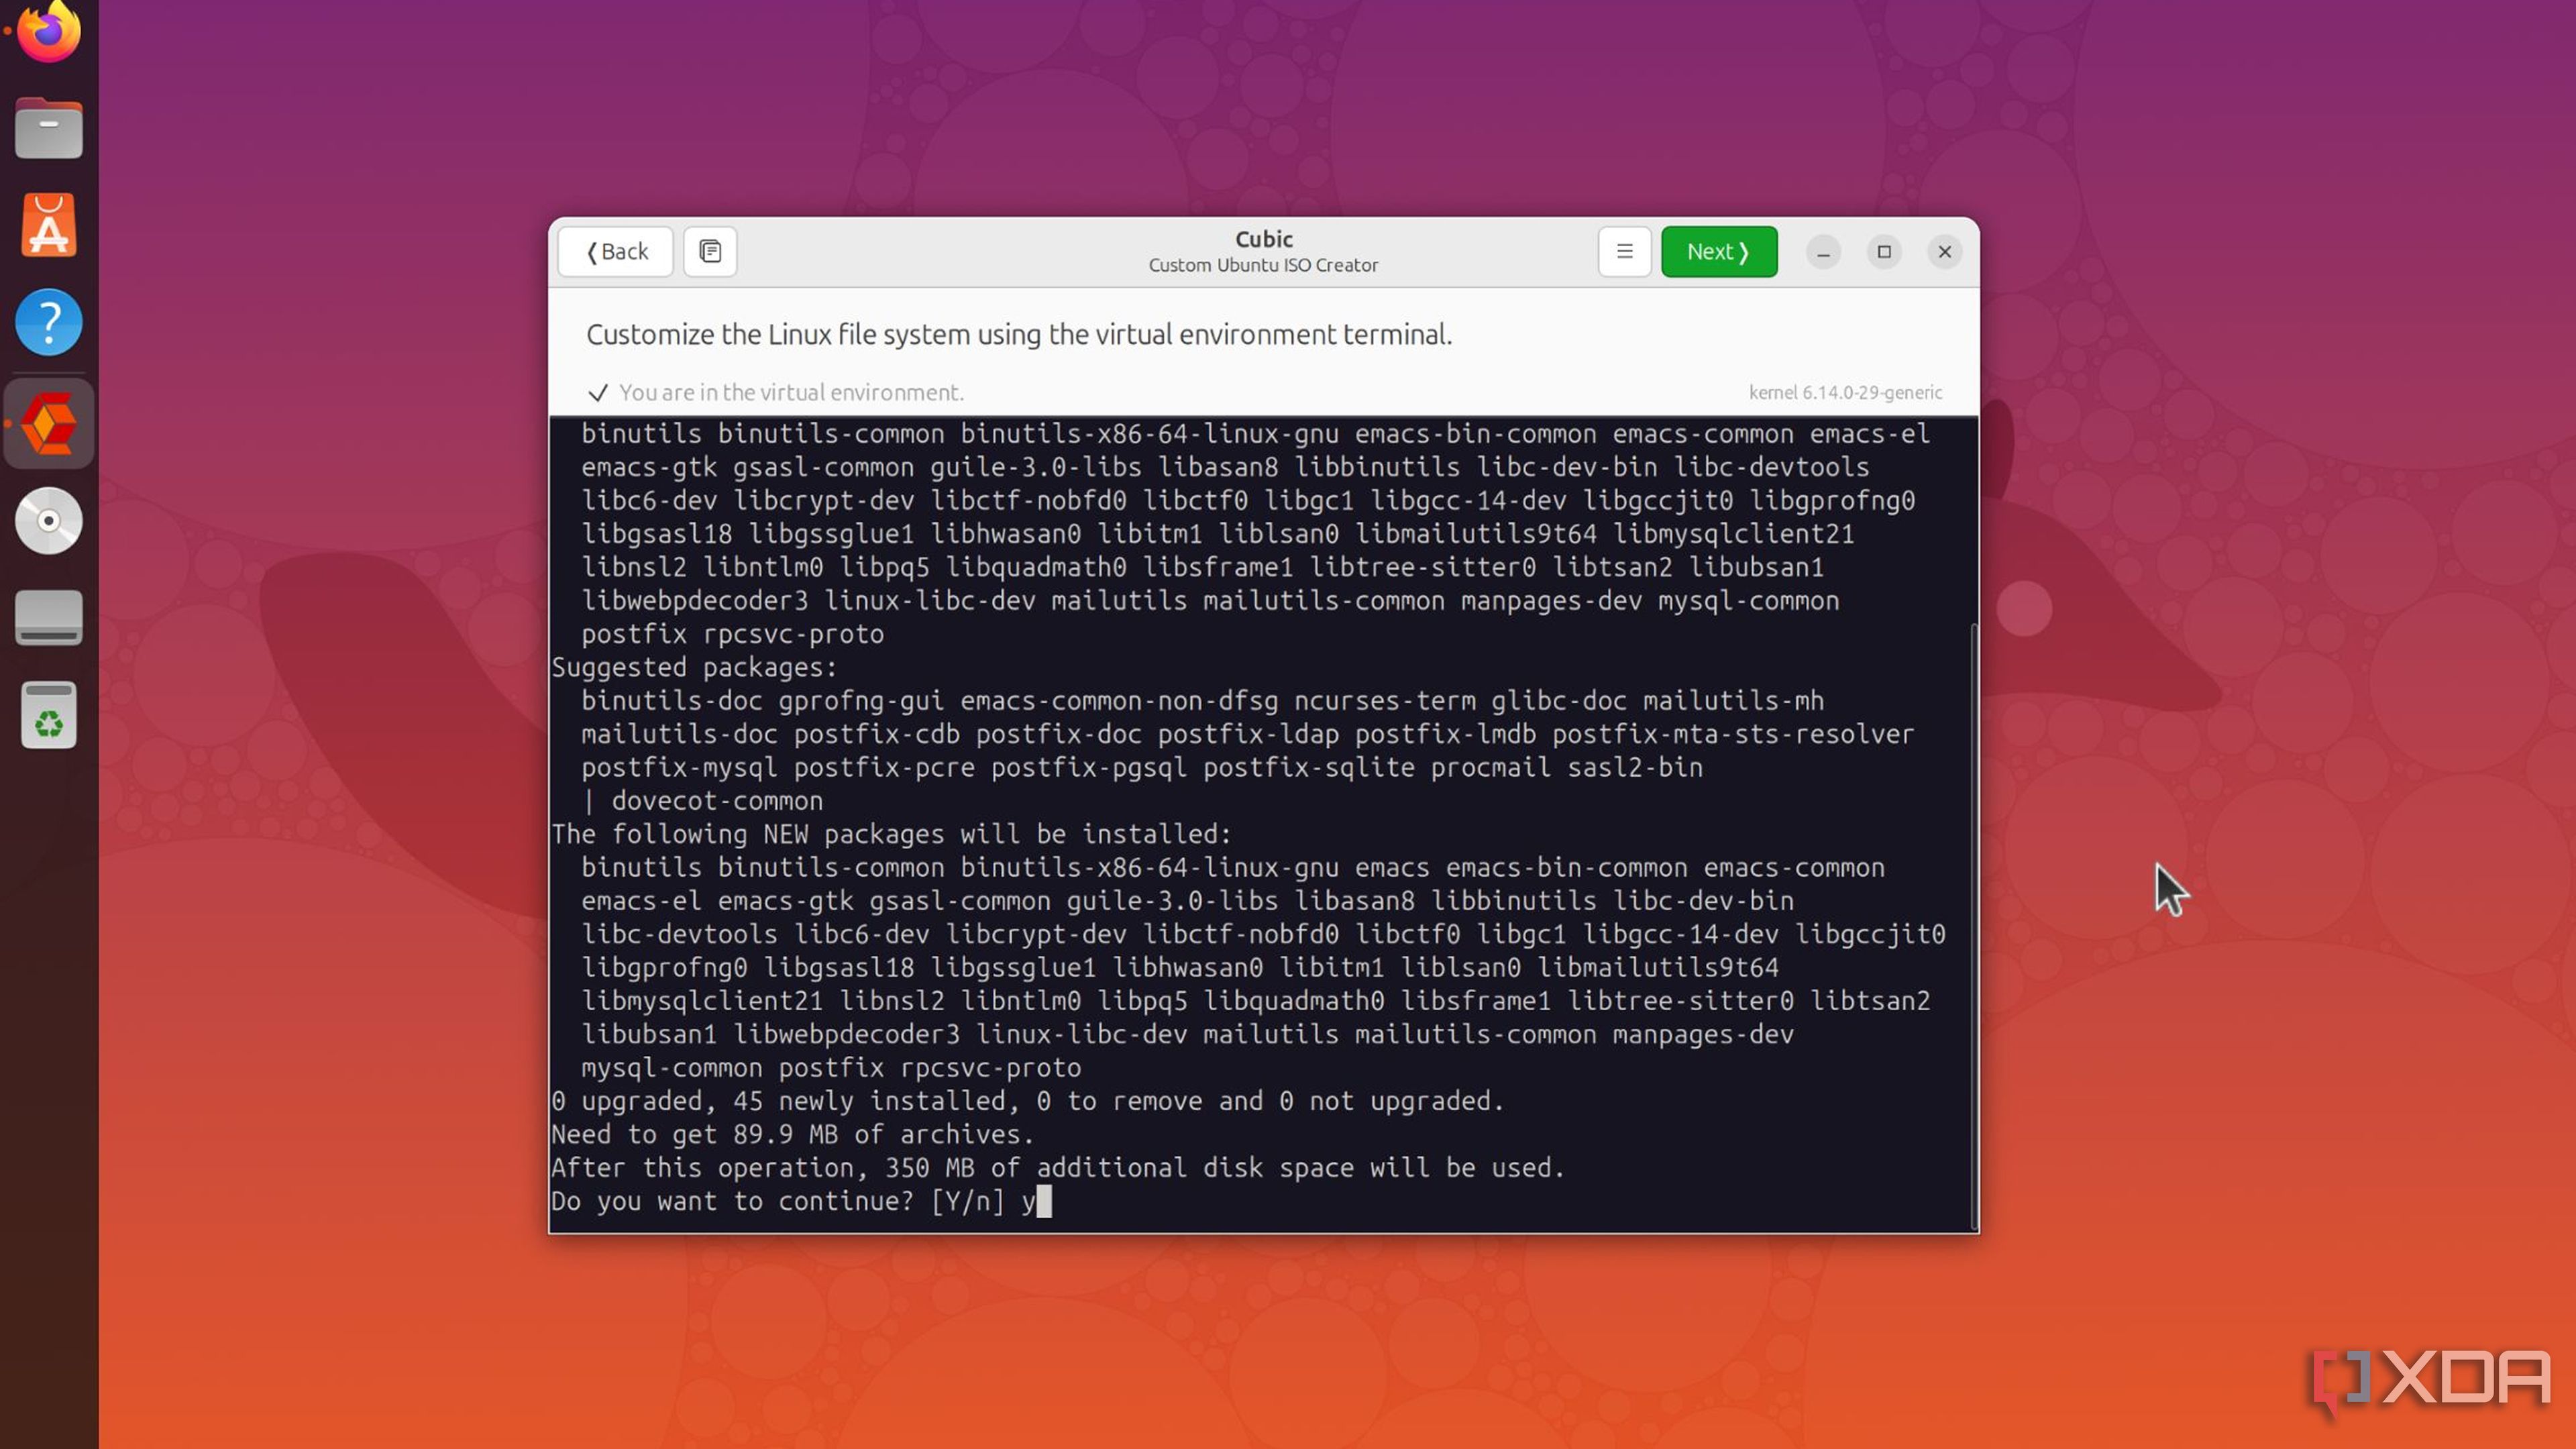Click the 'postfix rpcsvc-proto' line above Suggested packages
This screenshot has height=1449, width=2576.
click(732, 634)
